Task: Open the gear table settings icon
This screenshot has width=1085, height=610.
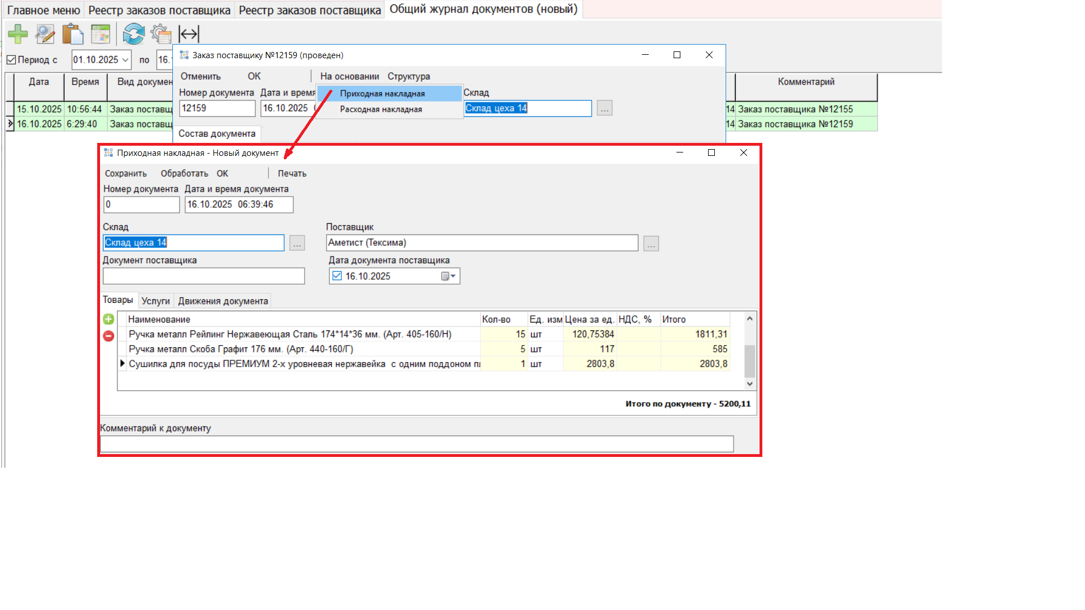Action: [161, 34]
